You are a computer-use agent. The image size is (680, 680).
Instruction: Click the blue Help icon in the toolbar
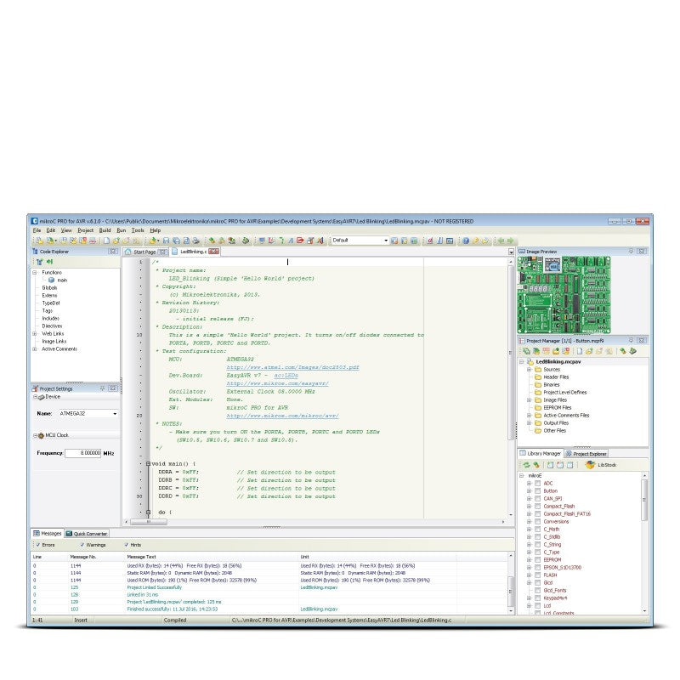click(x=465, y=241)
